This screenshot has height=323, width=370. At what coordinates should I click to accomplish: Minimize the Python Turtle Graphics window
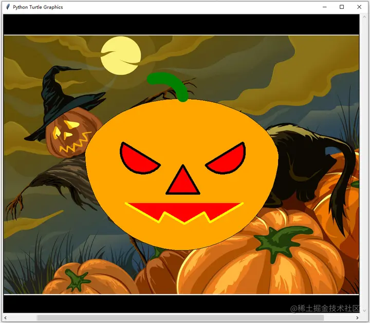[x=325, y=7]
